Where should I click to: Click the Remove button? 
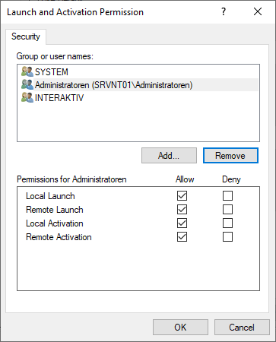coord(230,156)
